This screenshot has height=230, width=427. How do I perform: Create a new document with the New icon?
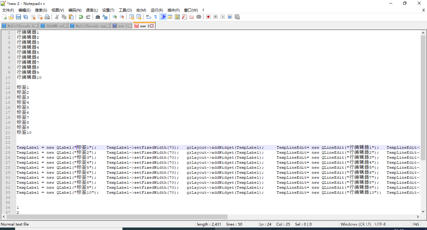pos(4,17)
